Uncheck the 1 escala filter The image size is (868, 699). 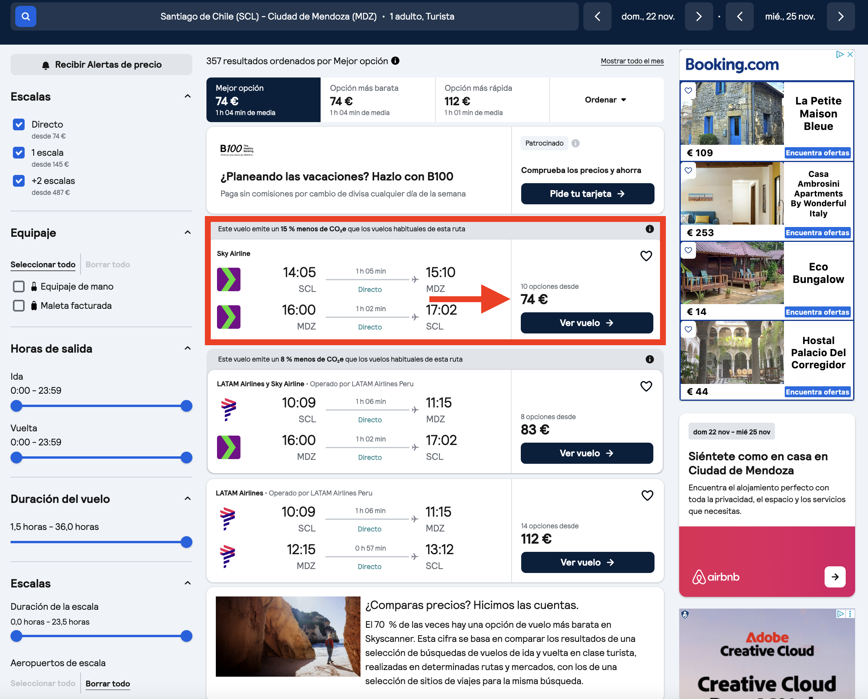(x=18, y=153)
